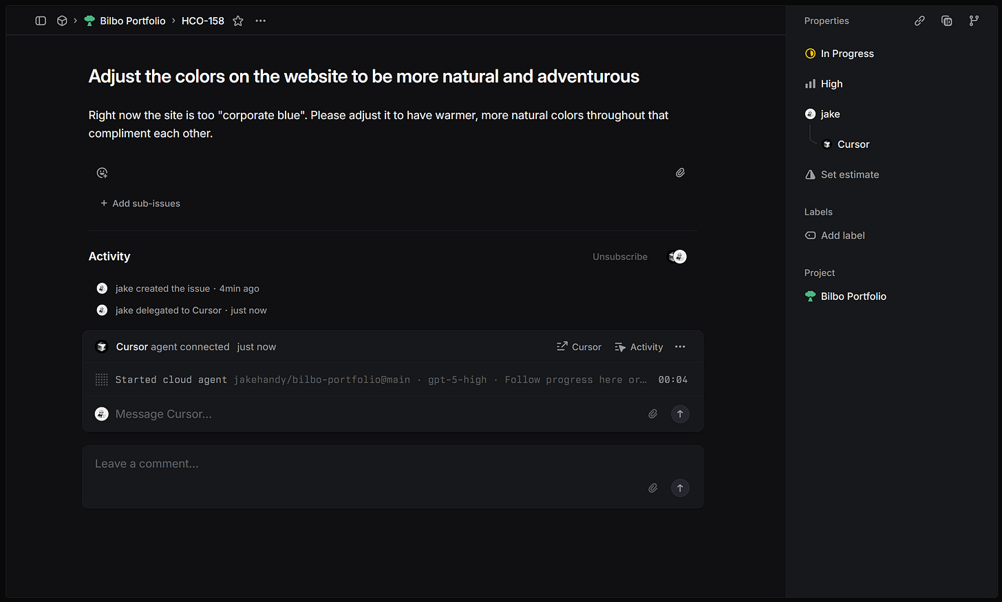
Task: Click the issue title text
Action: click(363, 76)
